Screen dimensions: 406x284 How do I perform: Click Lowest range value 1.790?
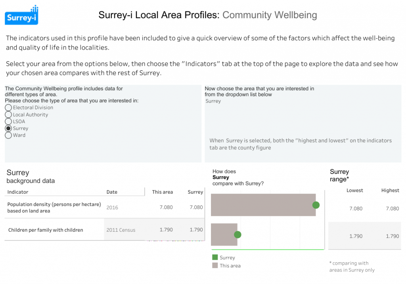click(356, 236)
